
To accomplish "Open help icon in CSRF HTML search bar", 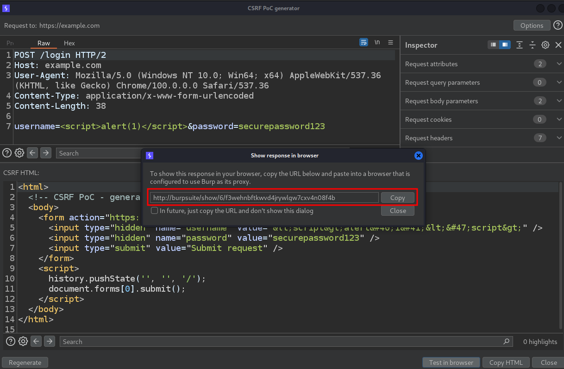I will pos(11,341).
